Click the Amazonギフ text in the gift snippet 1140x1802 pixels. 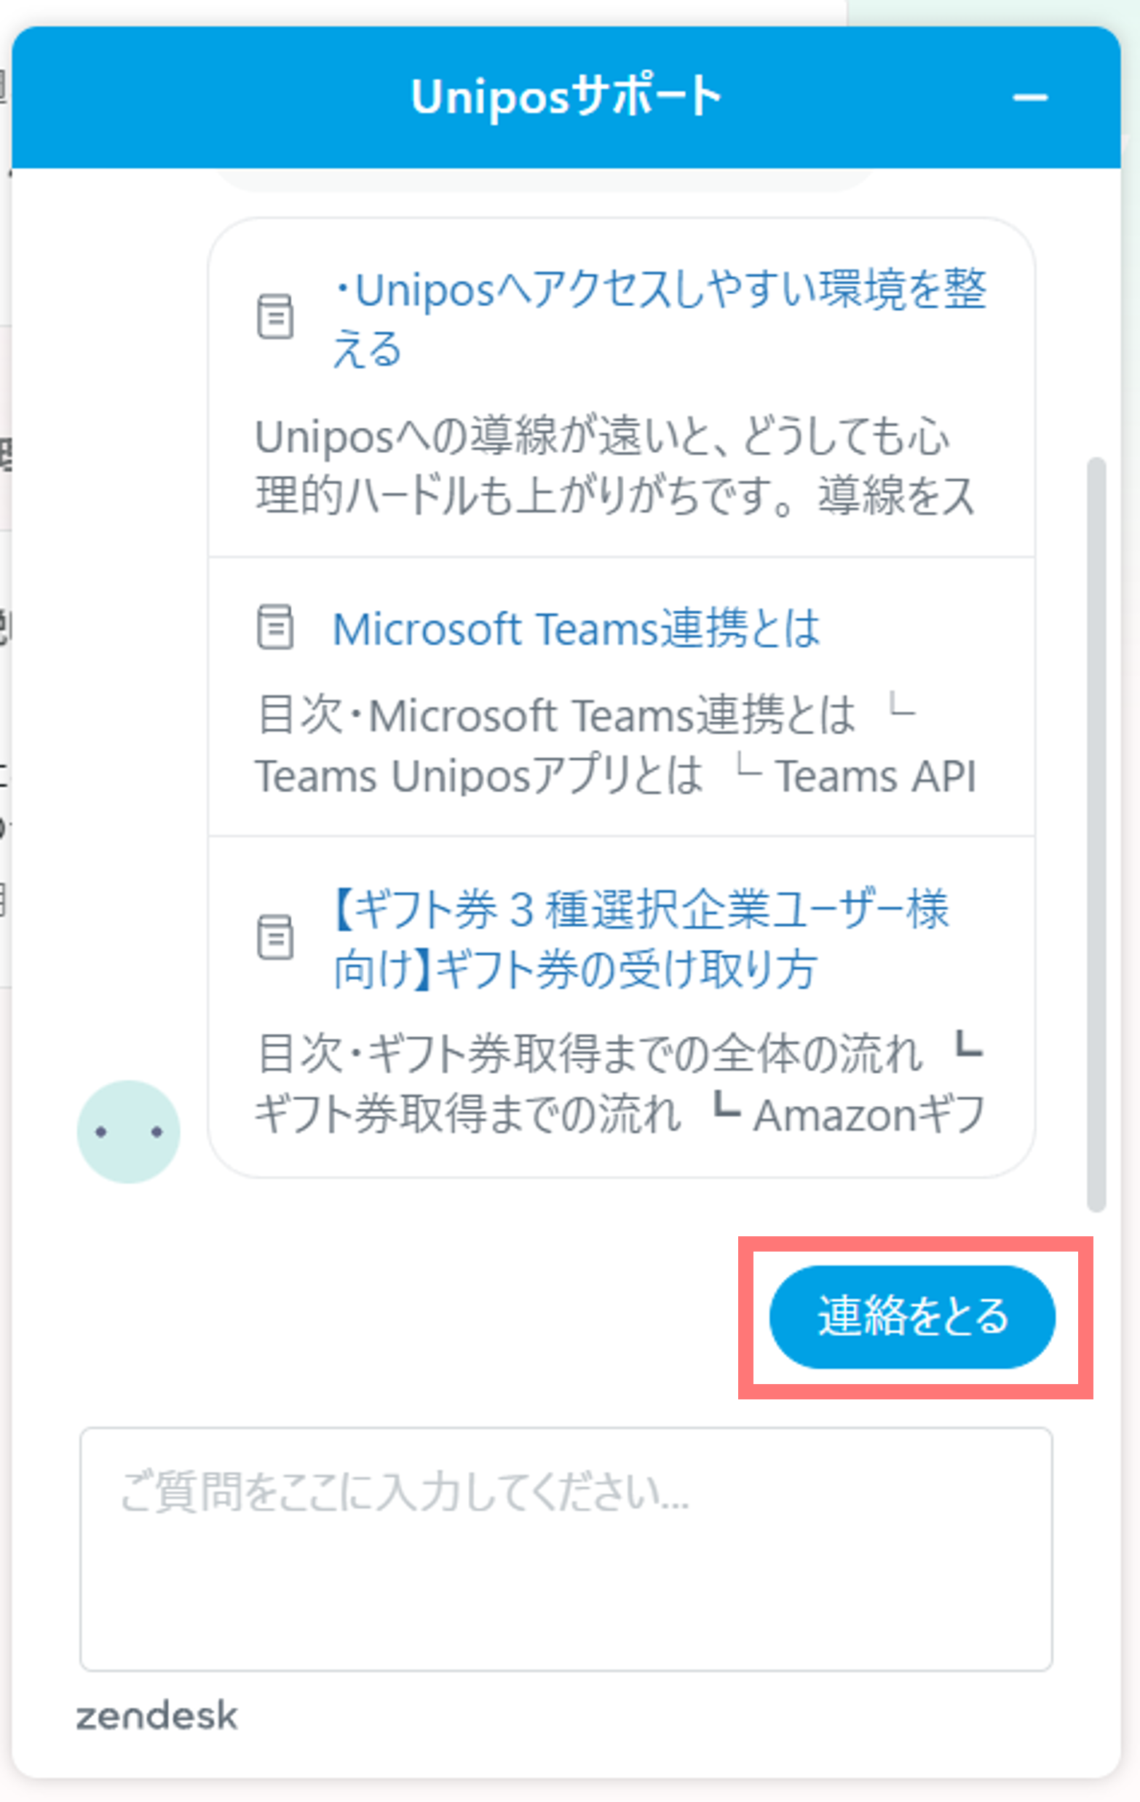point(869,1115)
